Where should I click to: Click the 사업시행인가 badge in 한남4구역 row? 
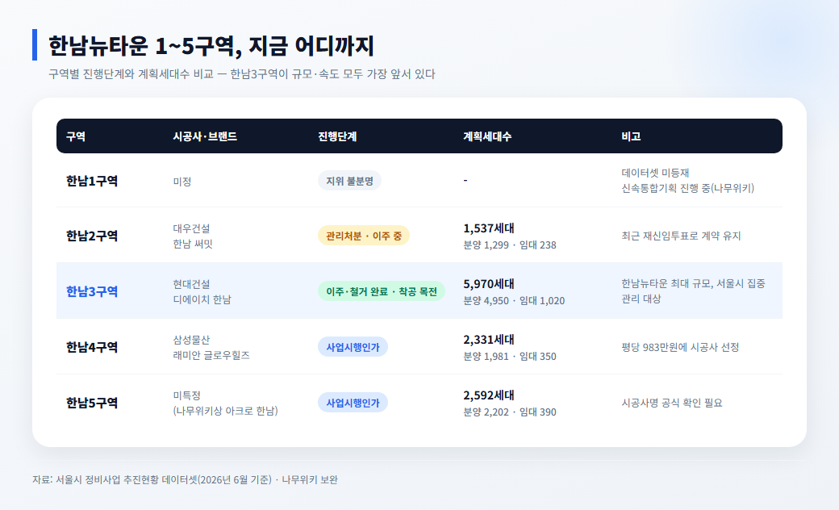(353, 347)
